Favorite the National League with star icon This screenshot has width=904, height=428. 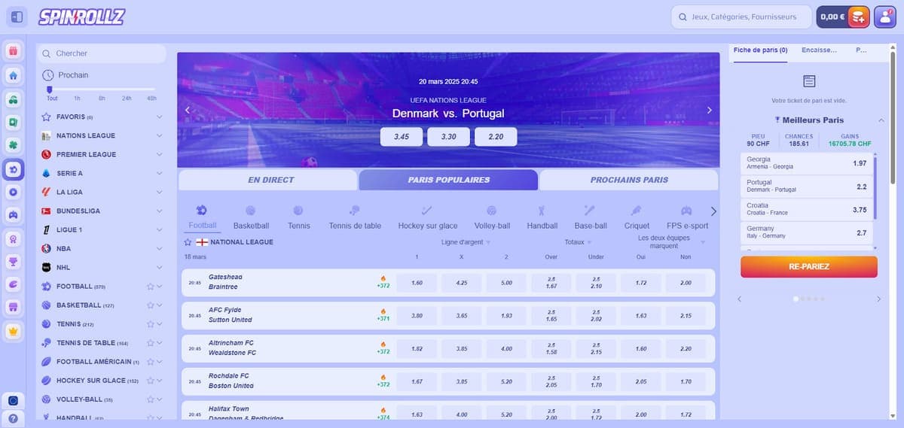[188, 242]
